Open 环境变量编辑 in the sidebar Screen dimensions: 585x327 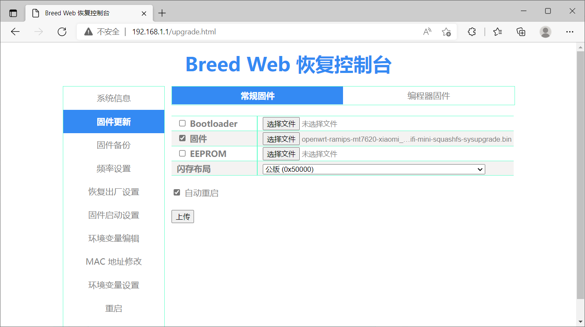pos(114,238)
